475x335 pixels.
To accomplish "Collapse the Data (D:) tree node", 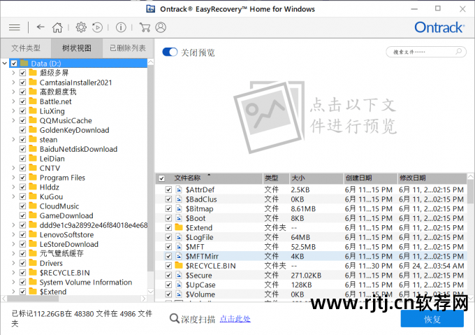I will tap(5, 64).
